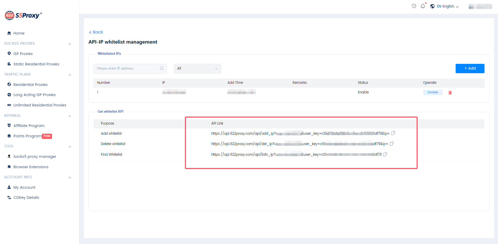Open the EN-English language selector
The width and height of the screenshot is (498, 244).
[x=445, y=6]
